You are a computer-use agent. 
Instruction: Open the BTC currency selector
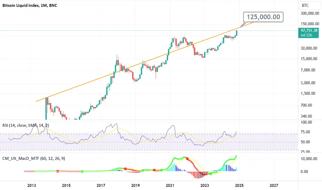click(x=310, y=6)
